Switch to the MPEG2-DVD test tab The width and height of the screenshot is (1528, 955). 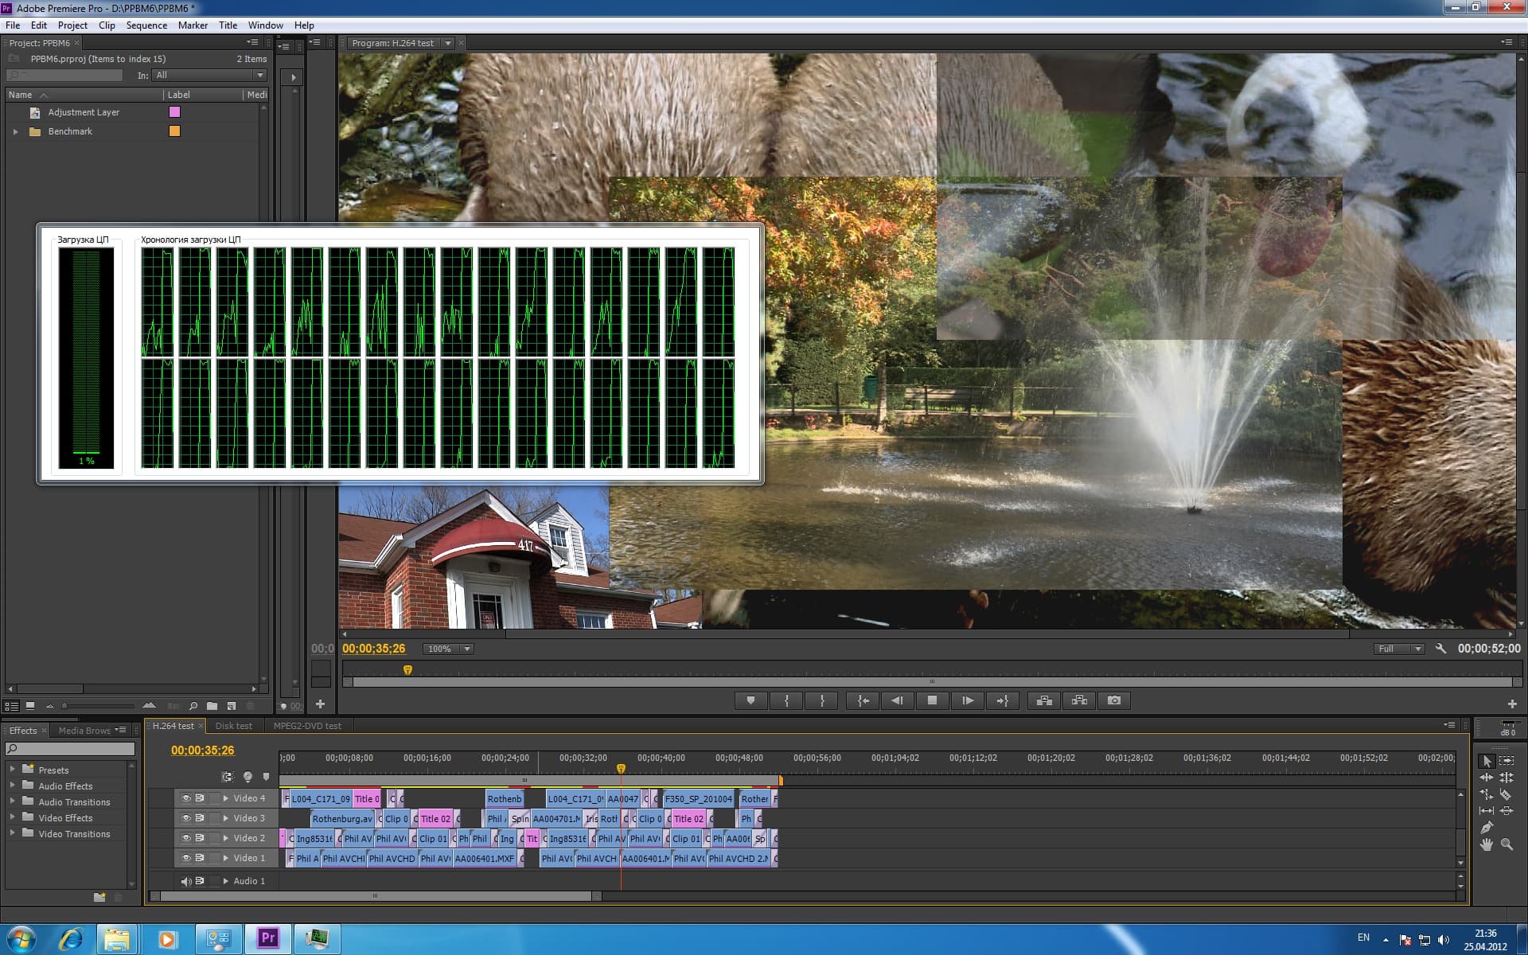tap(307, 726)
